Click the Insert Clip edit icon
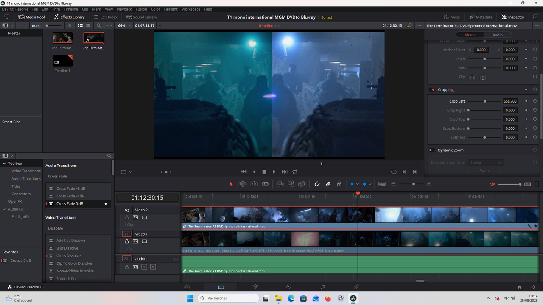This screenshot has height=305, width=543. click(280, 184)
